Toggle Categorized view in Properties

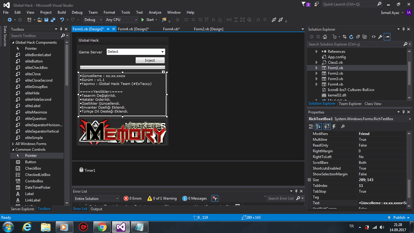(311, 127)
